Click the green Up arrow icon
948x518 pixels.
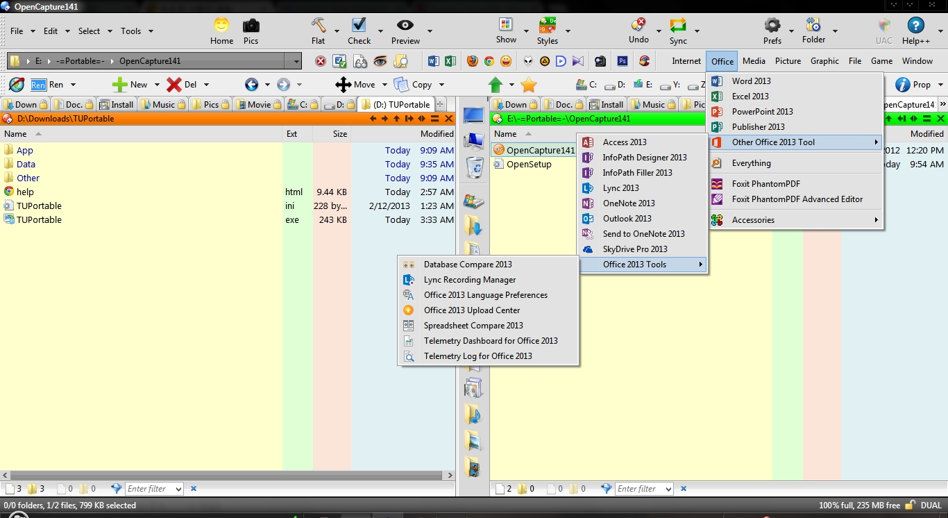[x=496, y=85]
